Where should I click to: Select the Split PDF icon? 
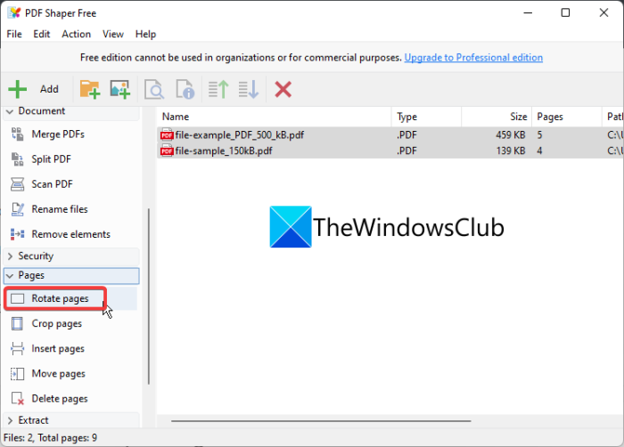17,159
